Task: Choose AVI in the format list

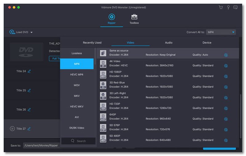Action: click(x=77, y=117)
